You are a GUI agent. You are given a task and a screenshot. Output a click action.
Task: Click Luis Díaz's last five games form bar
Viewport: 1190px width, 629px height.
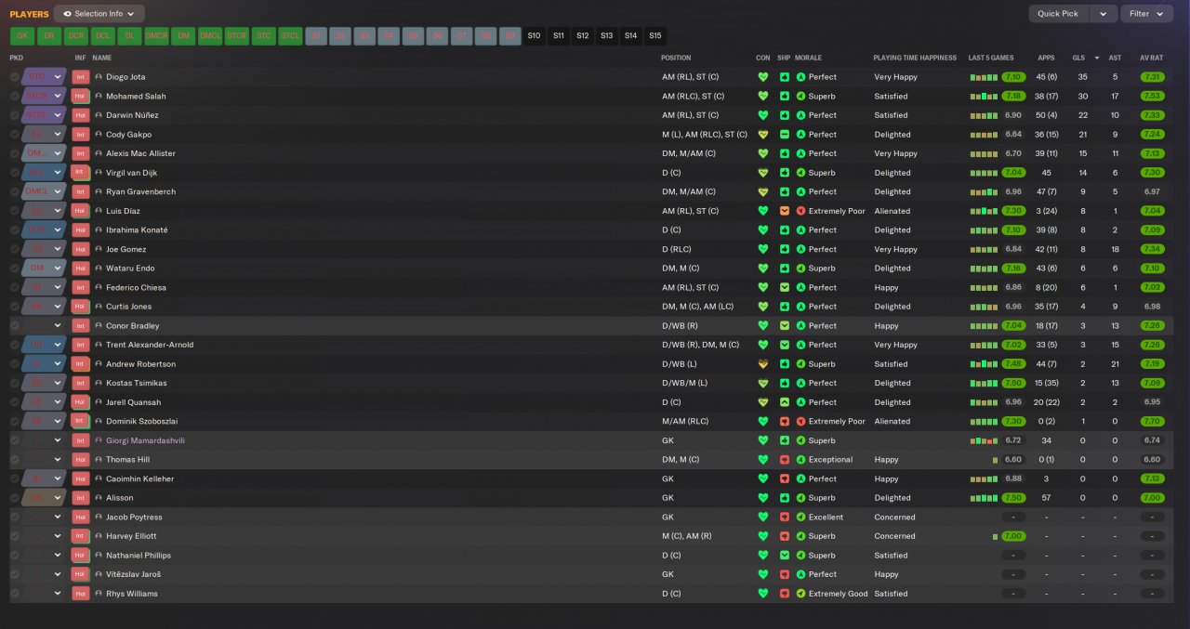click(984, 211)
